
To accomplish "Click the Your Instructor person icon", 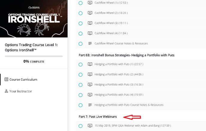I will tap(6, 91).
